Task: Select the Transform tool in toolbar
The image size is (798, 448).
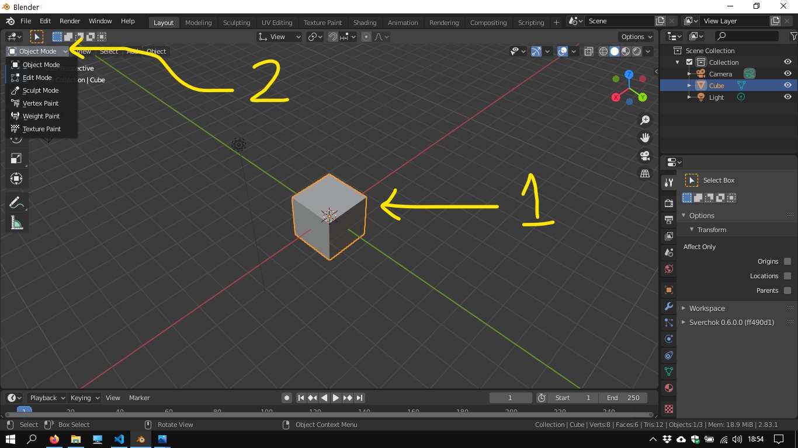Action: pos(16,178)
